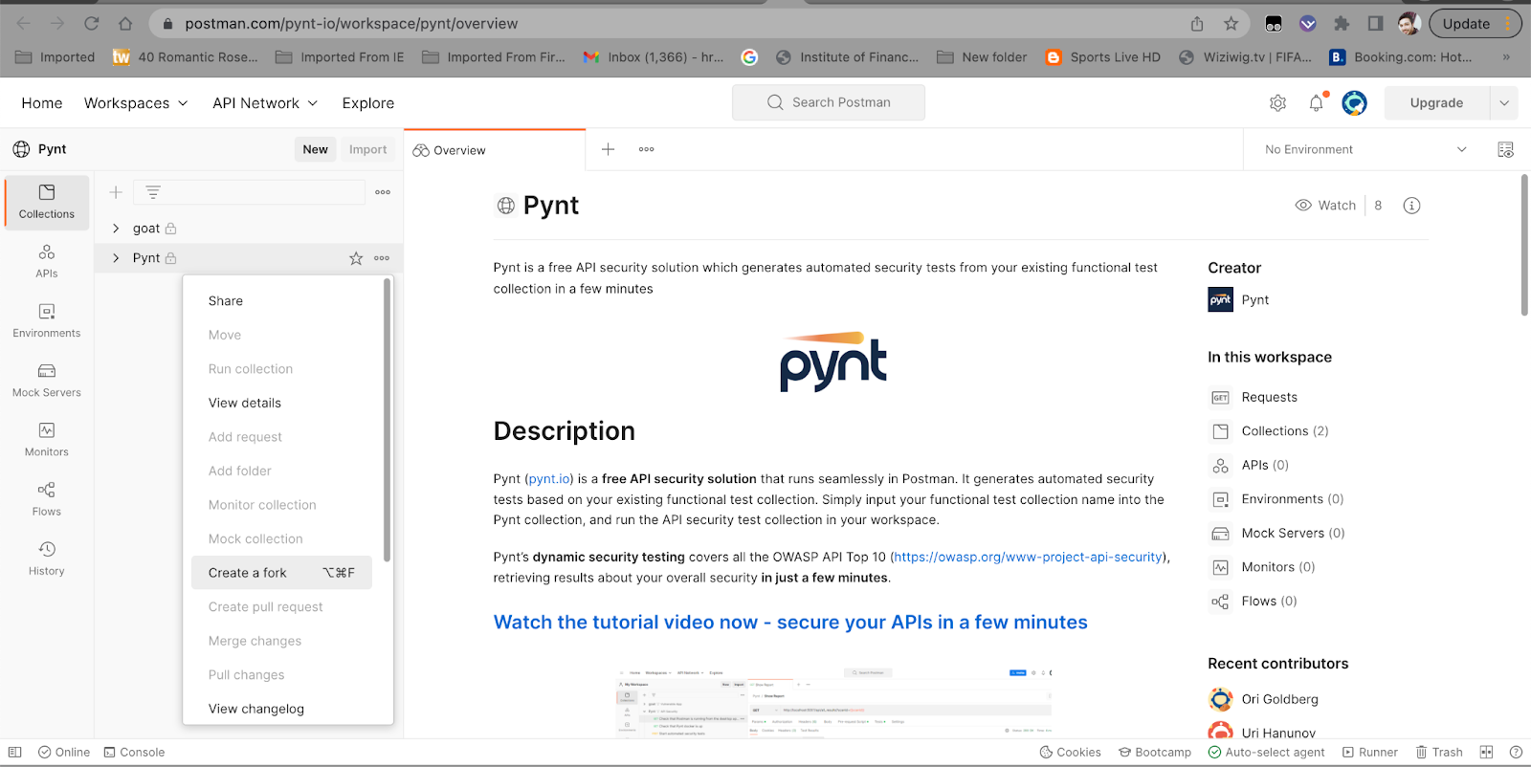Switch to the Overview tab
The image size is (1531, 767).
[495, 150]
